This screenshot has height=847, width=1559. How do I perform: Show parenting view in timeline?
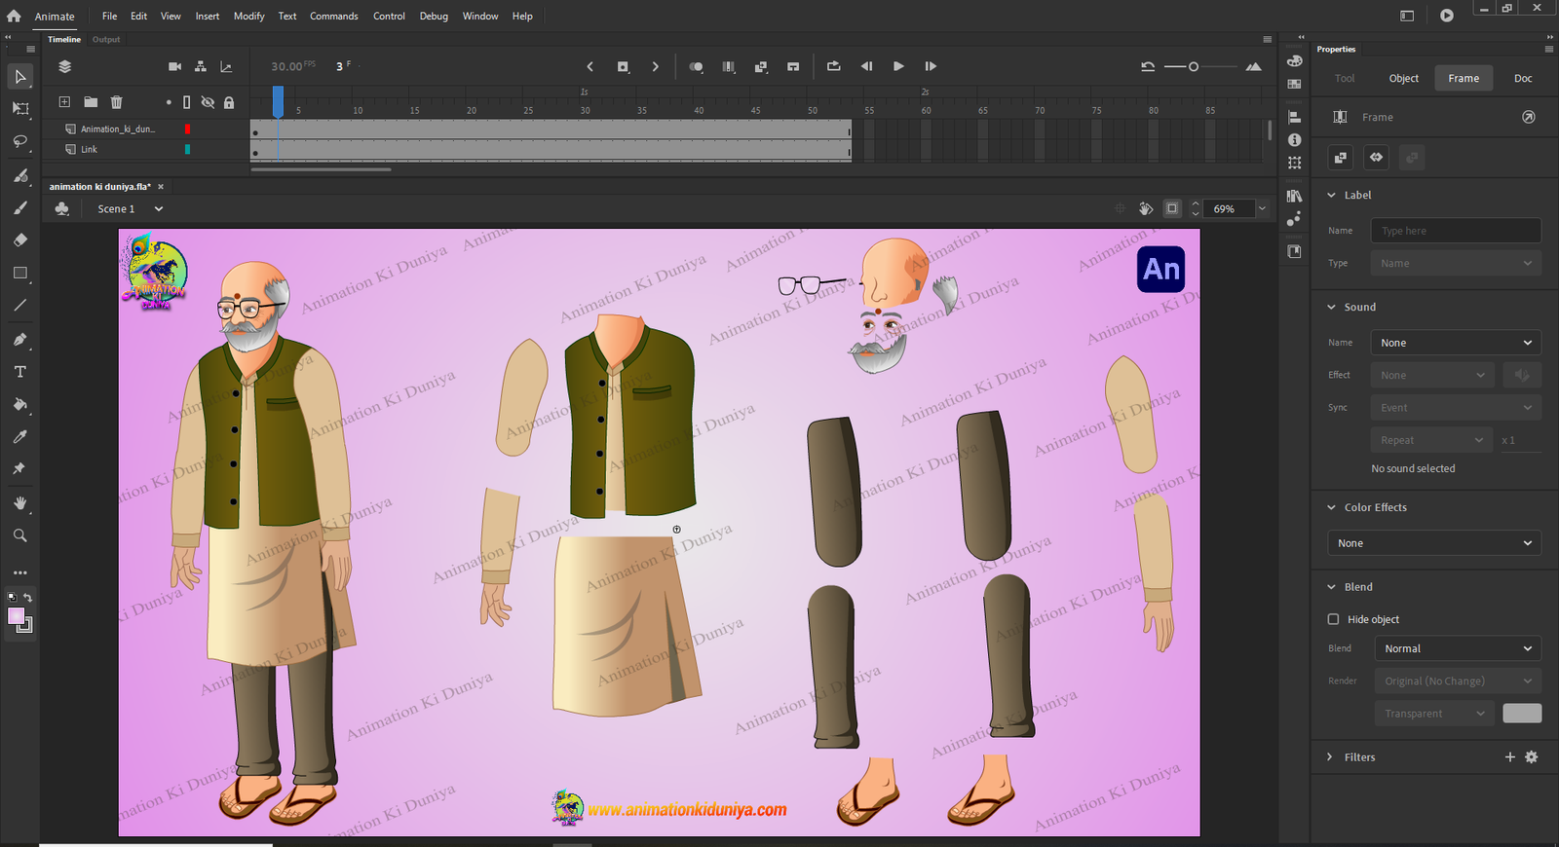coord(200,66)
